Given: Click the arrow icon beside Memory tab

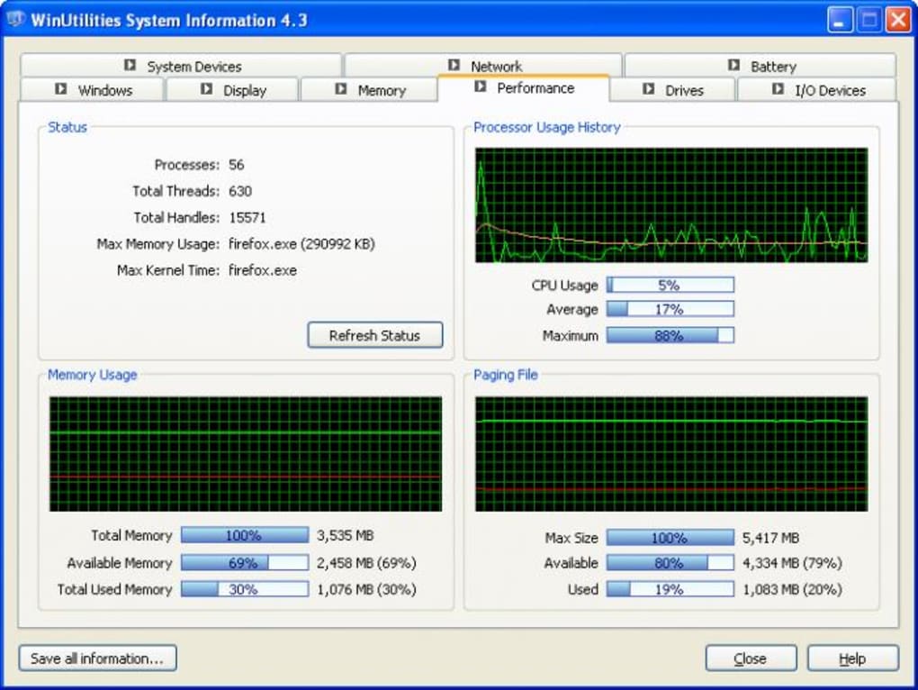Looking at the screenshot, I should (x=341, y=90).
